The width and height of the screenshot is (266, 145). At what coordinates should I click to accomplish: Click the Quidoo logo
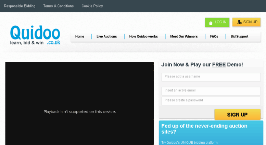click(x=35, y=35)
